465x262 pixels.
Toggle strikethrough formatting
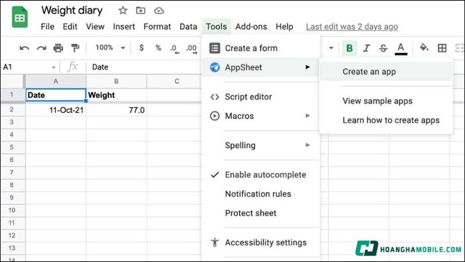[383, 48]
